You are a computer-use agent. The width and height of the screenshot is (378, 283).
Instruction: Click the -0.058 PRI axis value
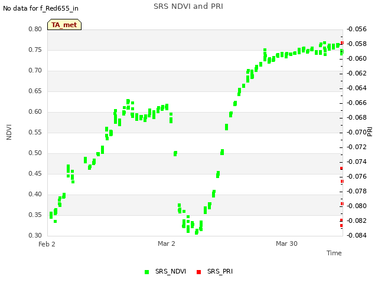click(357, 44)
